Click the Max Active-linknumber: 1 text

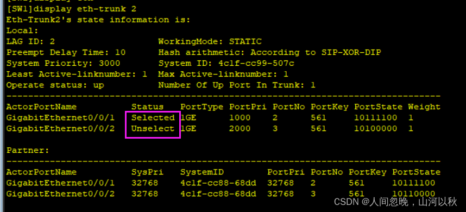223,74
